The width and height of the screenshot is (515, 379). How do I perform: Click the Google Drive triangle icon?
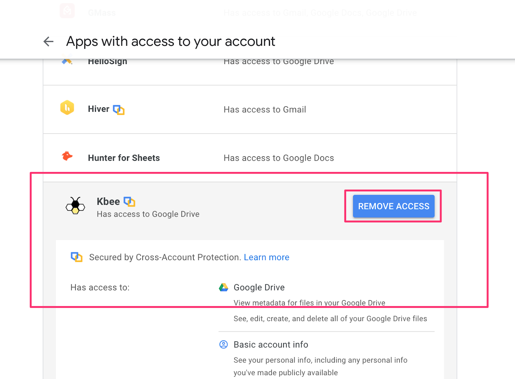(x=223, y=287)
